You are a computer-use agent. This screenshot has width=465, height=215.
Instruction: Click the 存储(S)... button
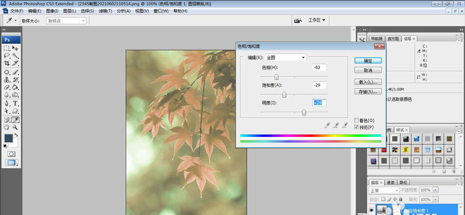(x=368, y=91)
